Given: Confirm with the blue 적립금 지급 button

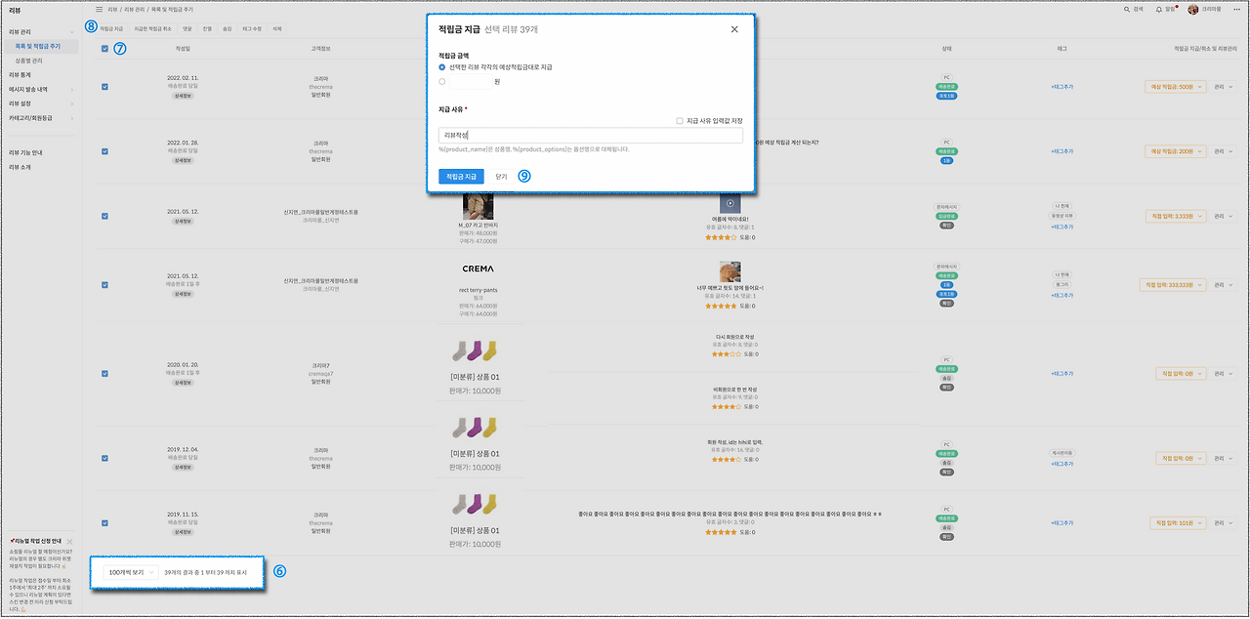Looking at the screenshot, I should click(x=461, y=177).
